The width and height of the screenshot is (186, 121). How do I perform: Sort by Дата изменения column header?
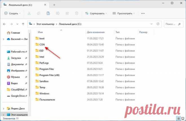(96, 32)
